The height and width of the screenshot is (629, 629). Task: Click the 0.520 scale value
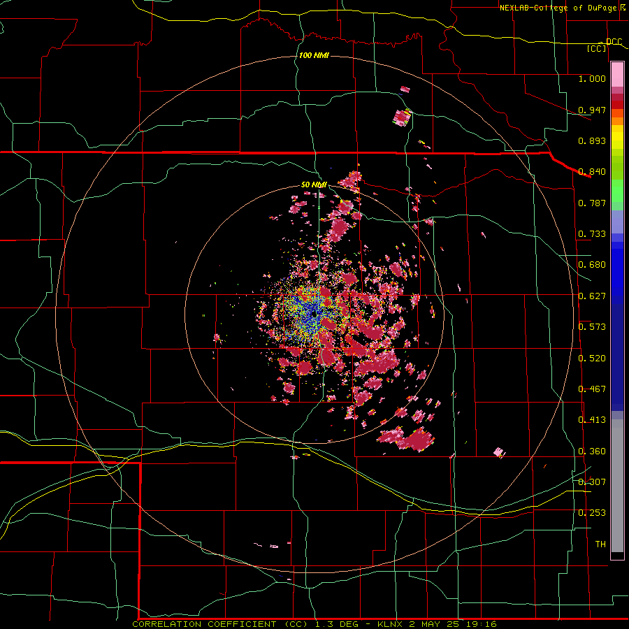592,359
